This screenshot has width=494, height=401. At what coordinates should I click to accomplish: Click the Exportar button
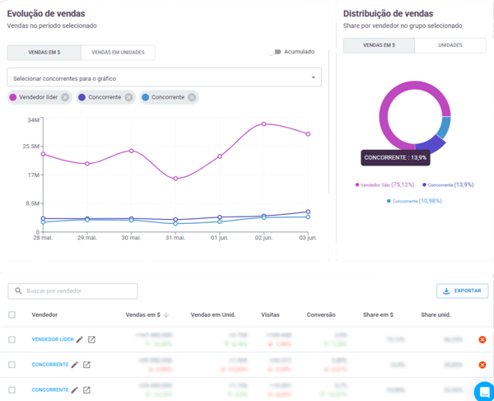click(x=462, y=291)
